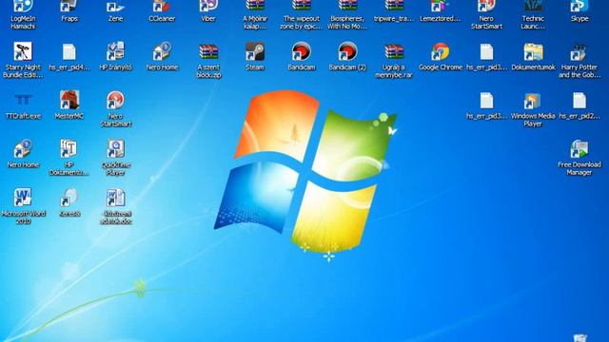Viewport: 609px width, 342px height.
Task: Open Windows Media Player shortcut
Action: click(533, 109)
